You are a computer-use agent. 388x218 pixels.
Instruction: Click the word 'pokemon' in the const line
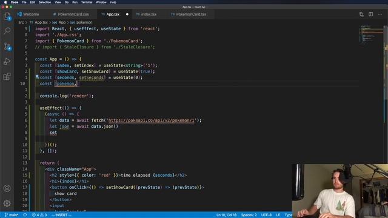[x=65, y=84]
